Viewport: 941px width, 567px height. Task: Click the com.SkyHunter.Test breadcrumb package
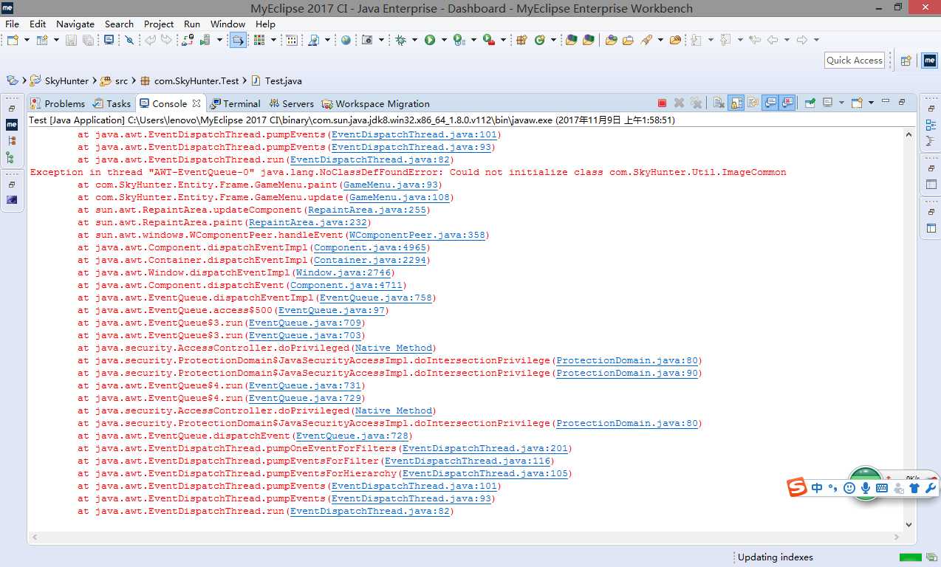click(188, 81)
